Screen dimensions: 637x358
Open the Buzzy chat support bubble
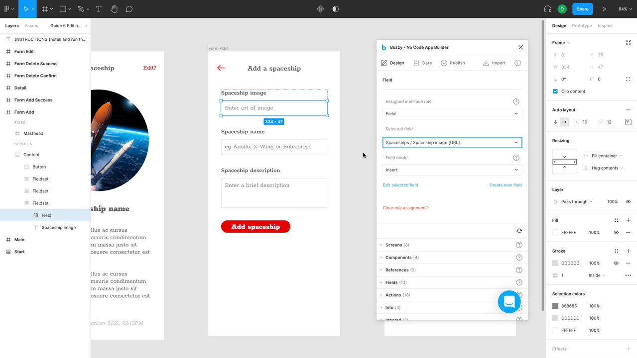(509, 301)
